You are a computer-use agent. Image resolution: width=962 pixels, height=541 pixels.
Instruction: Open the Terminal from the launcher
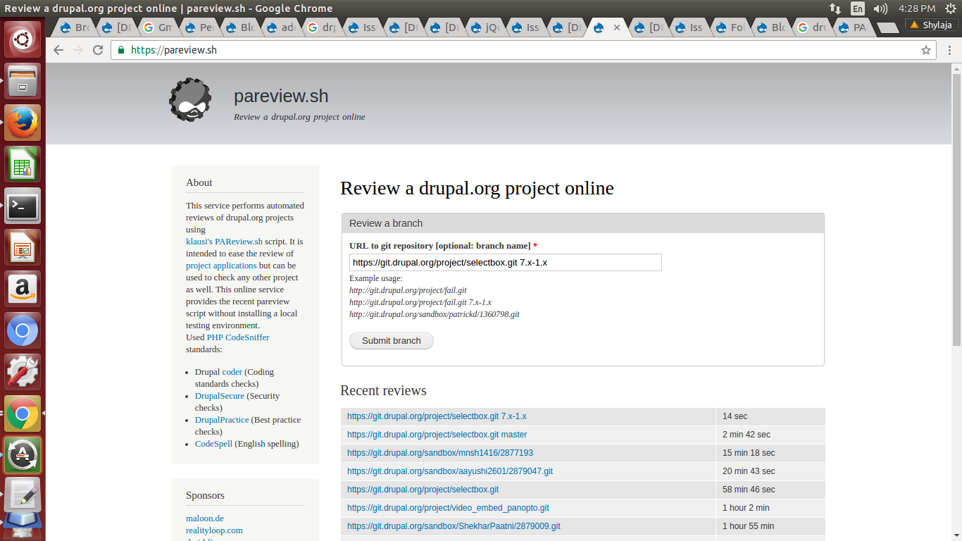23,206
